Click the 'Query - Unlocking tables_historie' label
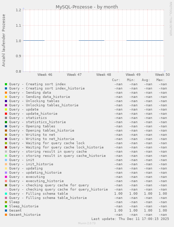The height and width of the screenshot is (227, 174). point(44,105)
